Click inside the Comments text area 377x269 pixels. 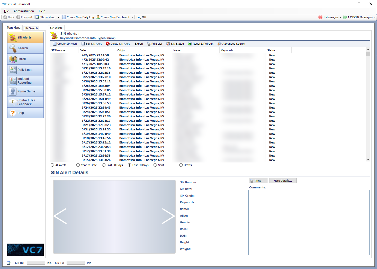click(x=309, y=222)
